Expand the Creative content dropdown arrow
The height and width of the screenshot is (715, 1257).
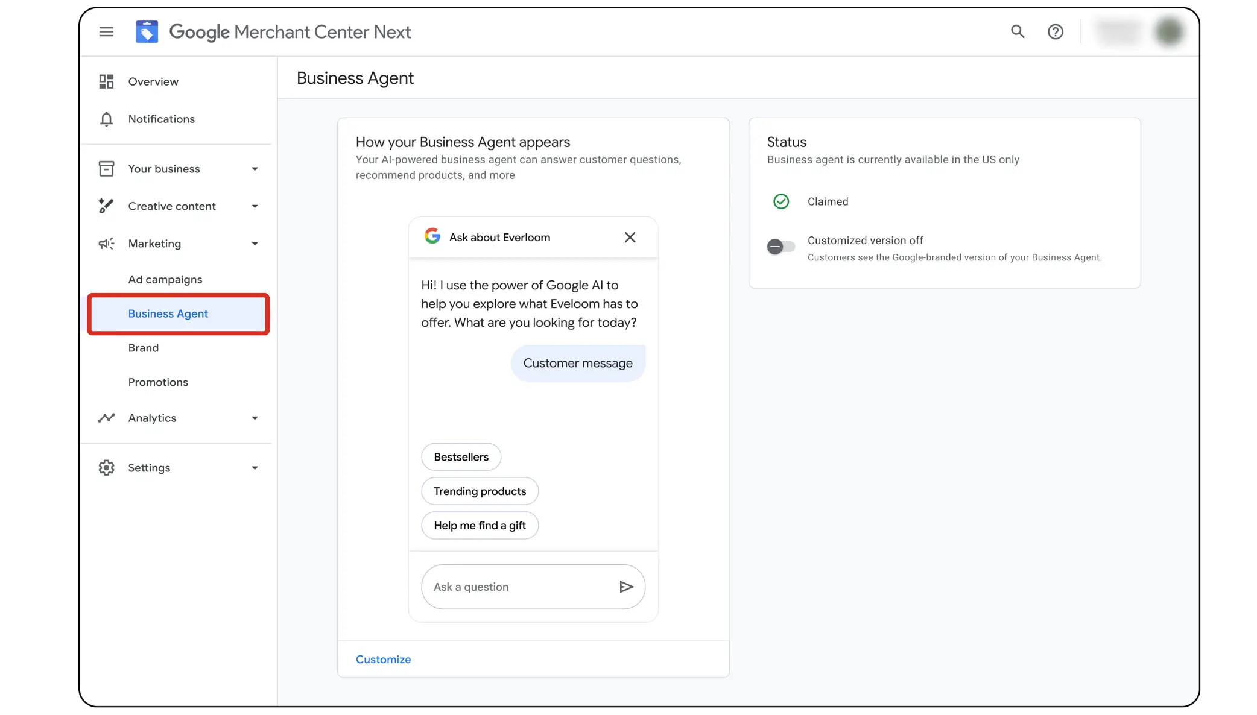255,206
